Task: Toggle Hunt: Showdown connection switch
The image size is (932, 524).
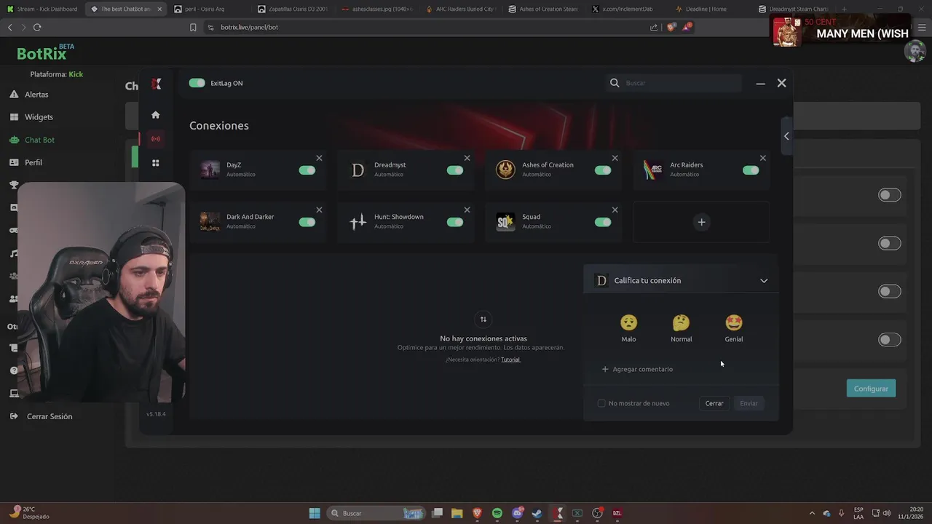Action: (x=455, y=222)
